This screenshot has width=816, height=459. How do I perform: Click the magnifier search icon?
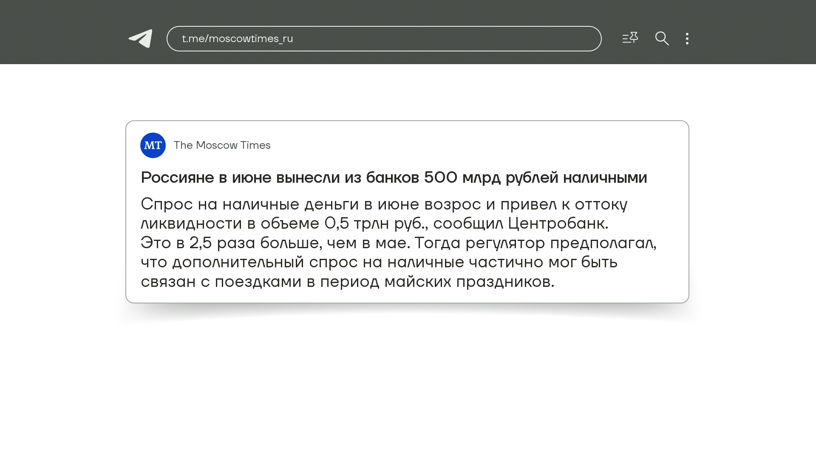pyautogui.click(x=662, y=39)
